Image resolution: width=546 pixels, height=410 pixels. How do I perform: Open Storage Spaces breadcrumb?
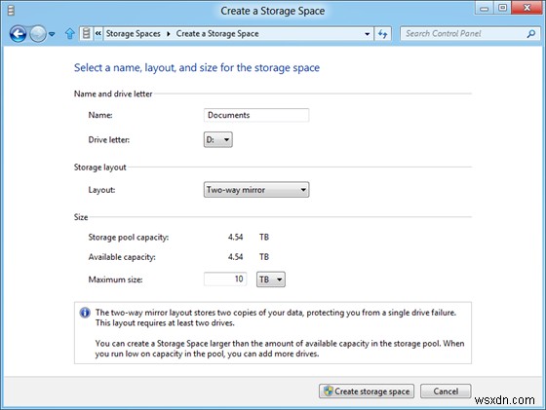(134, 34)
